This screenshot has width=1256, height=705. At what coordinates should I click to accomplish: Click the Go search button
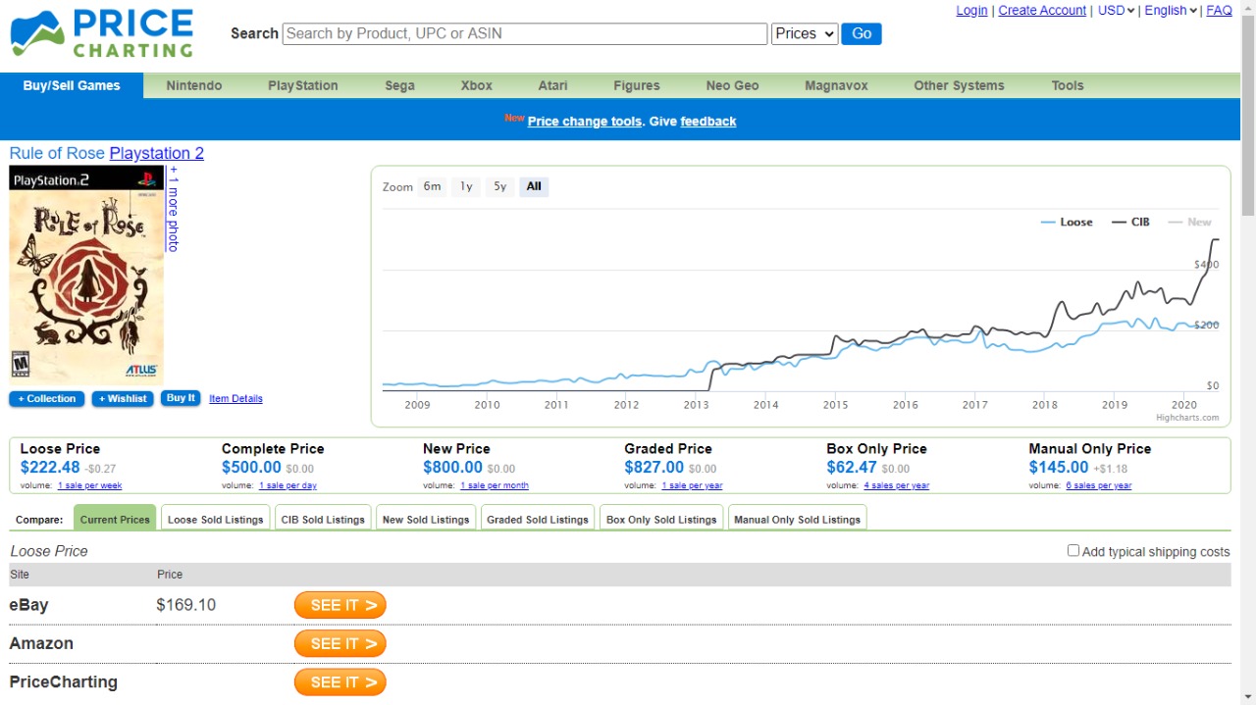[862, 33]
